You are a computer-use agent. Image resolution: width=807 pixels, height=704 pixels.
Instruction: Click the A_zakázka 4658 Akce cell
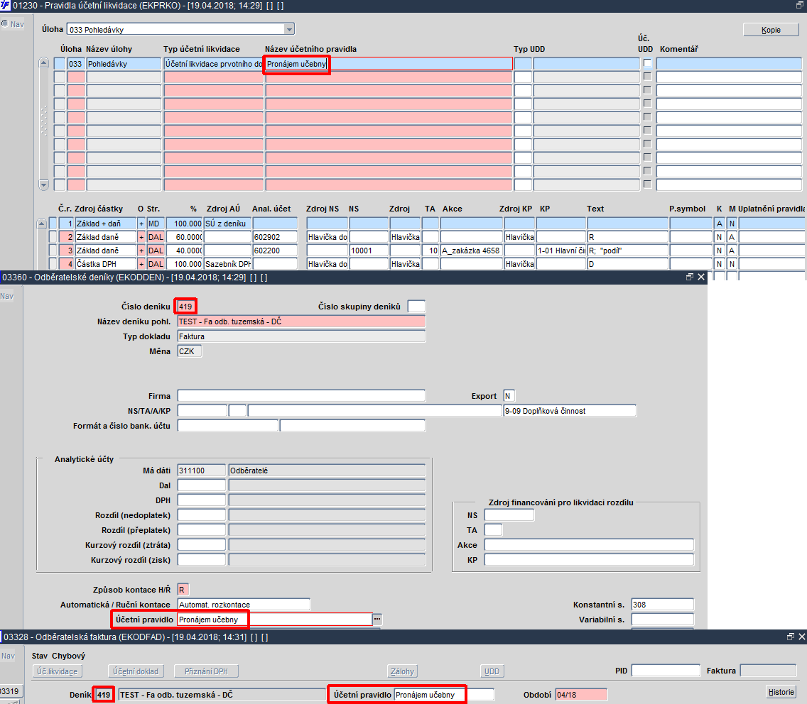pos(472,251)
